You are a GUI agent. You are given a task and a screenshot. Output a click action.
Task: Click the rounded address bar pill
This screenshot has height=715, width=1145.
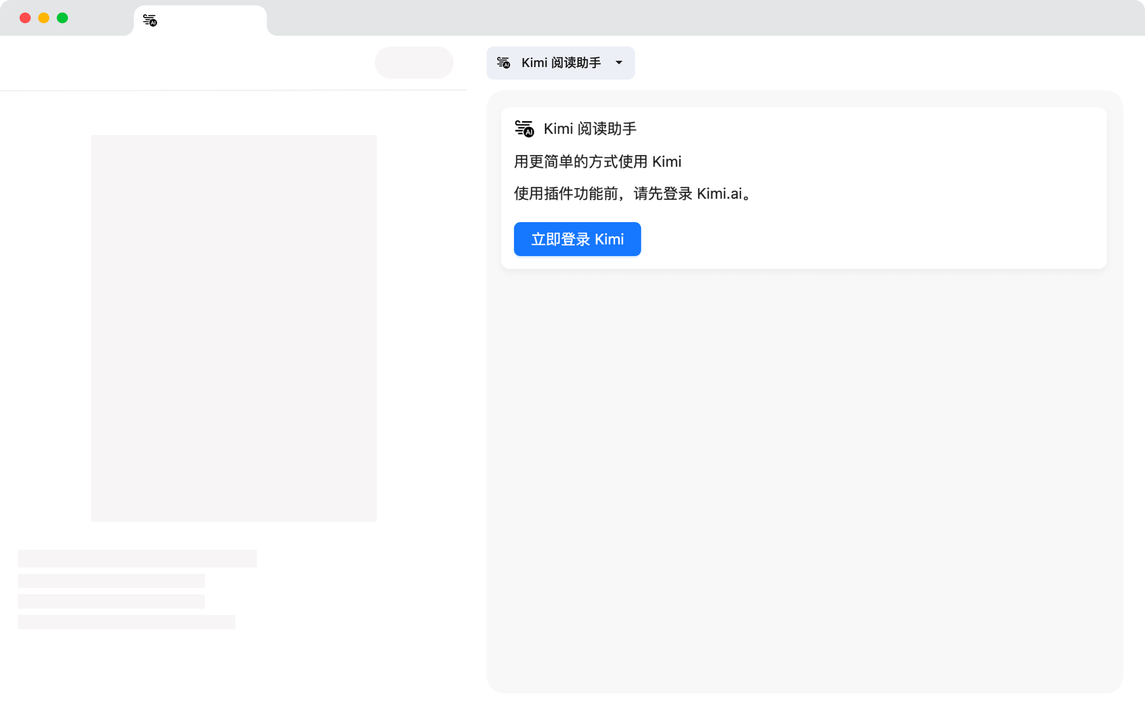point(414,62)
